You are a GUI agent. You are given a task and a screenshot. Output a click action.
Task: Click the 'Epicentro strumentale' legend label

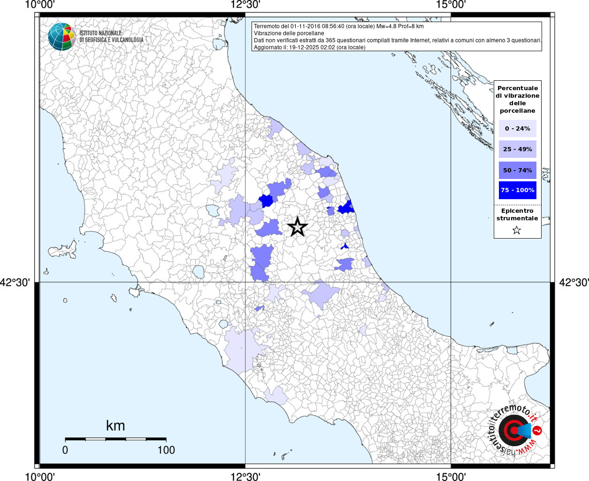pos(517,215)
